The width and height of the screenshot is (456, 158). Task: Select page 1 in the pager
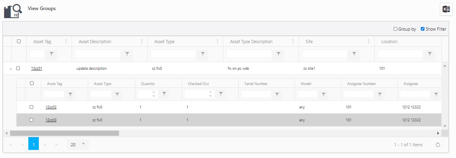[x=34, y=143]
